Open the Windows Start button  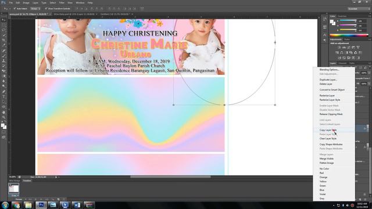pyautogui.click(x=5, y=205)
